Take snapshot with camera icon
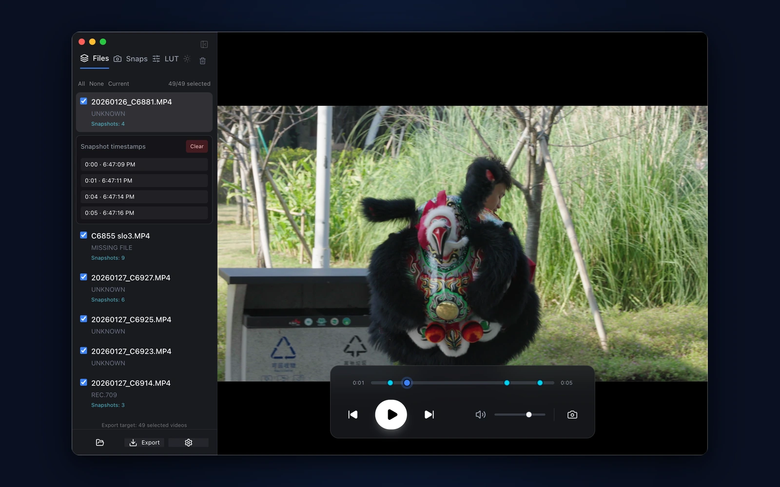 pyautogui.click(x=572, y=414)
